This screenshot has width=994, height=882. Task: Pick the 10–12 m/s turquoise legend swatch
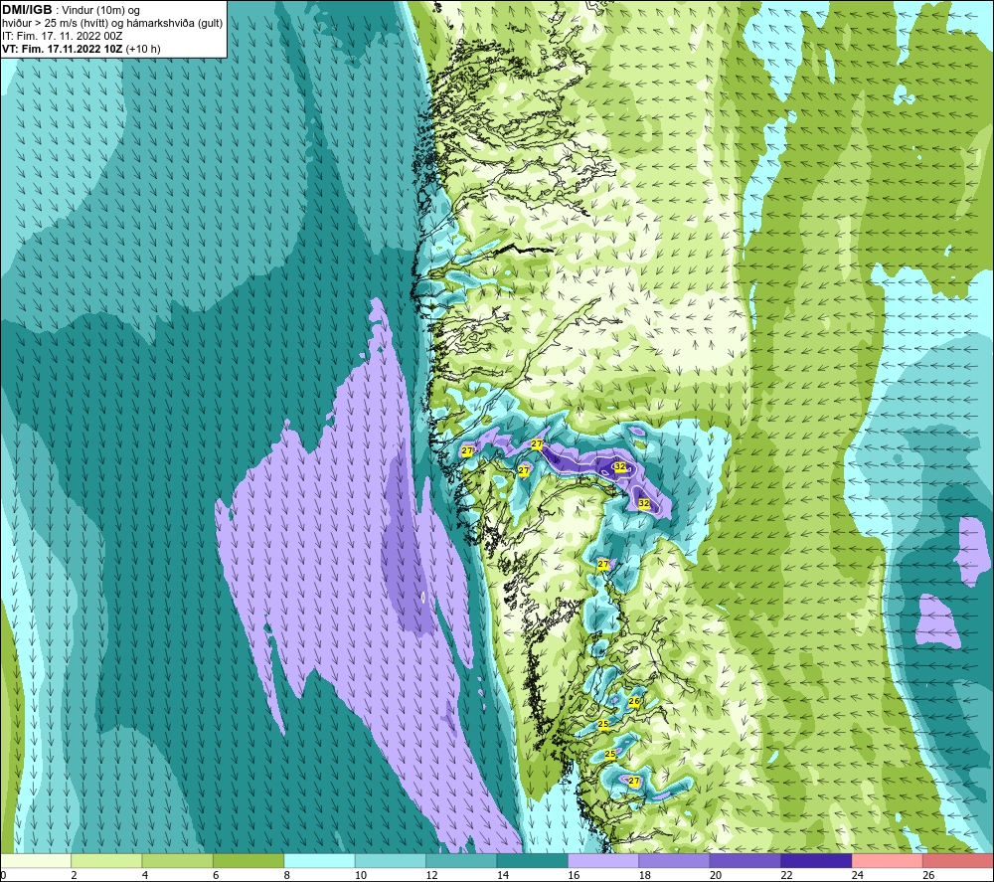point(391,860)
